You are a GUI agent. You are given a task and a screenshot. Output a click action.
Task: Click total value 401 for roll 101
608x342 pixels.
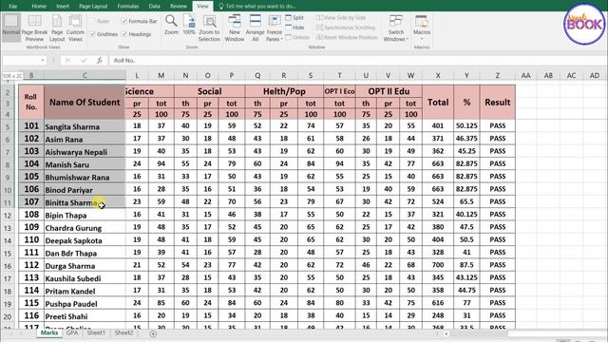[x=438, y=126]
